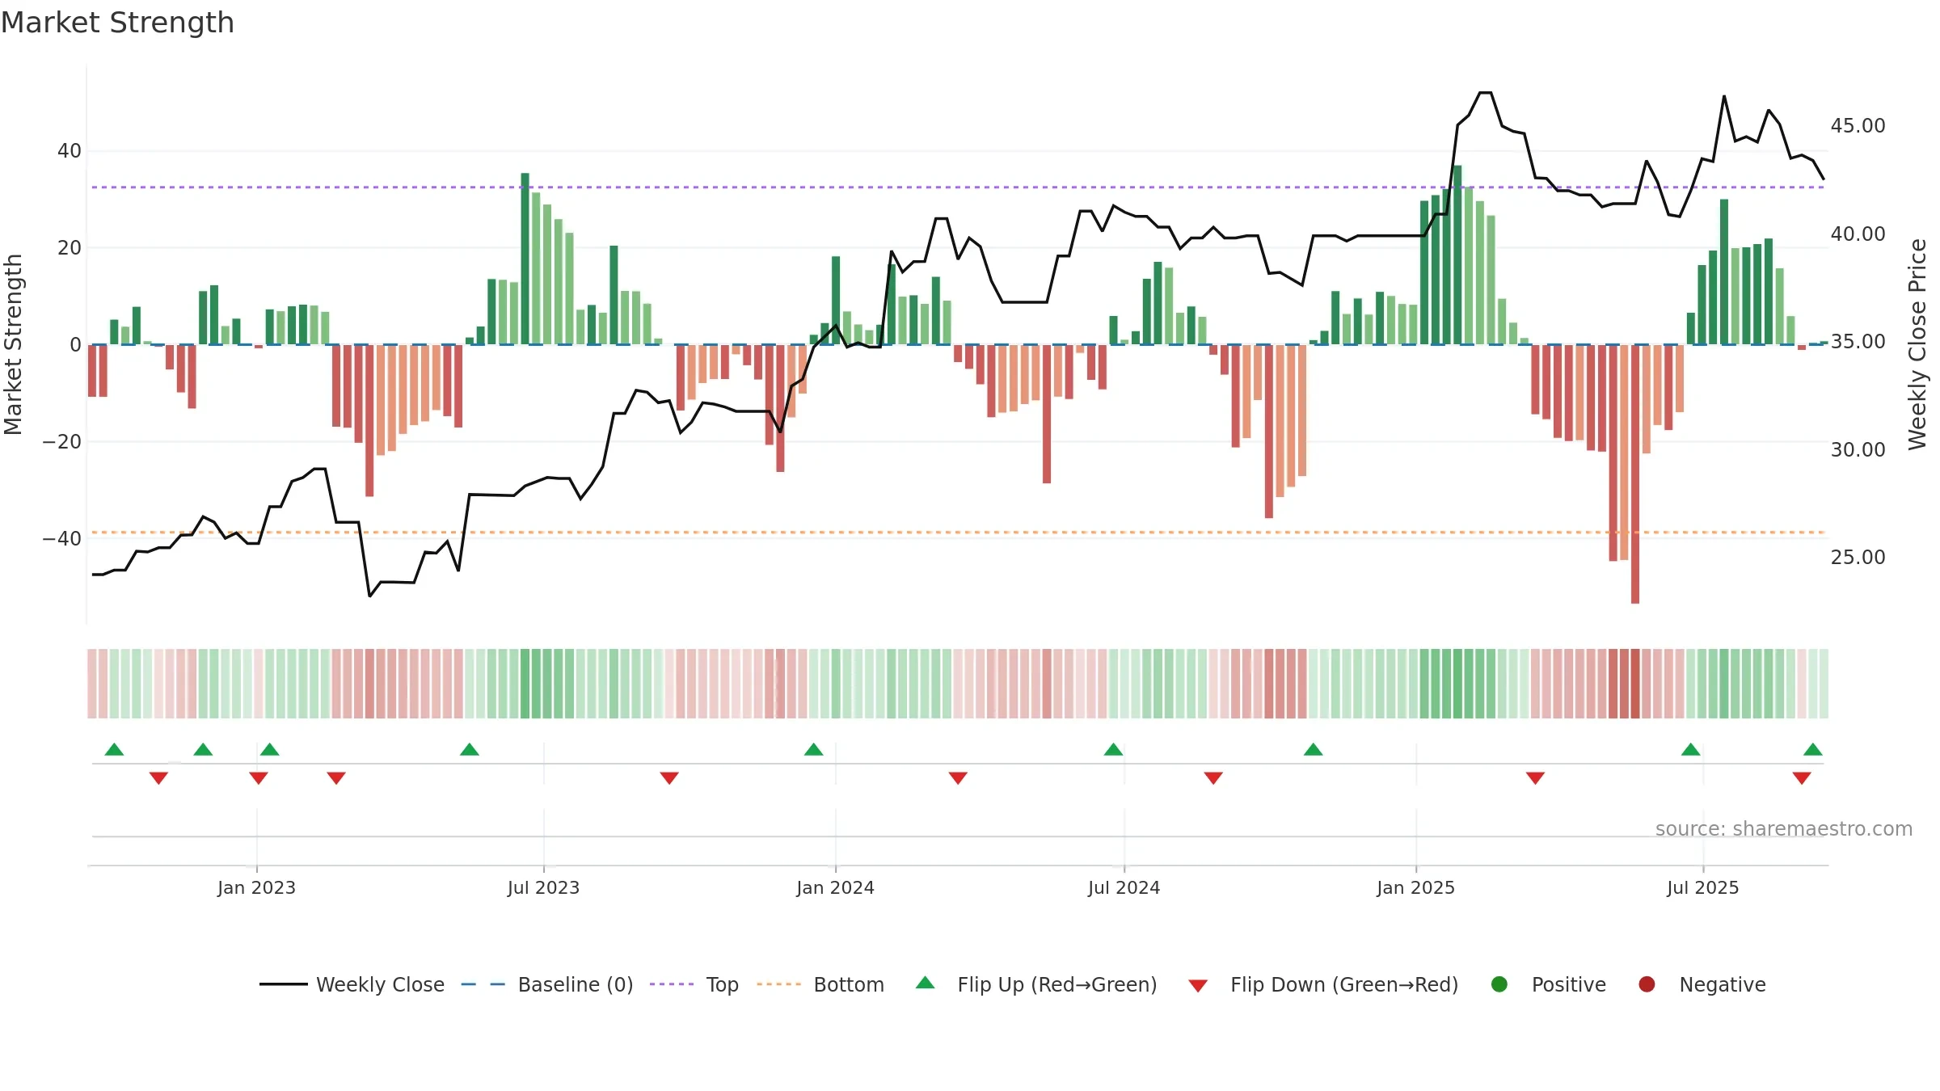Click the 'Market Strength' chart title
This screenshot has width=1940, height=1091.
(117, 23)
